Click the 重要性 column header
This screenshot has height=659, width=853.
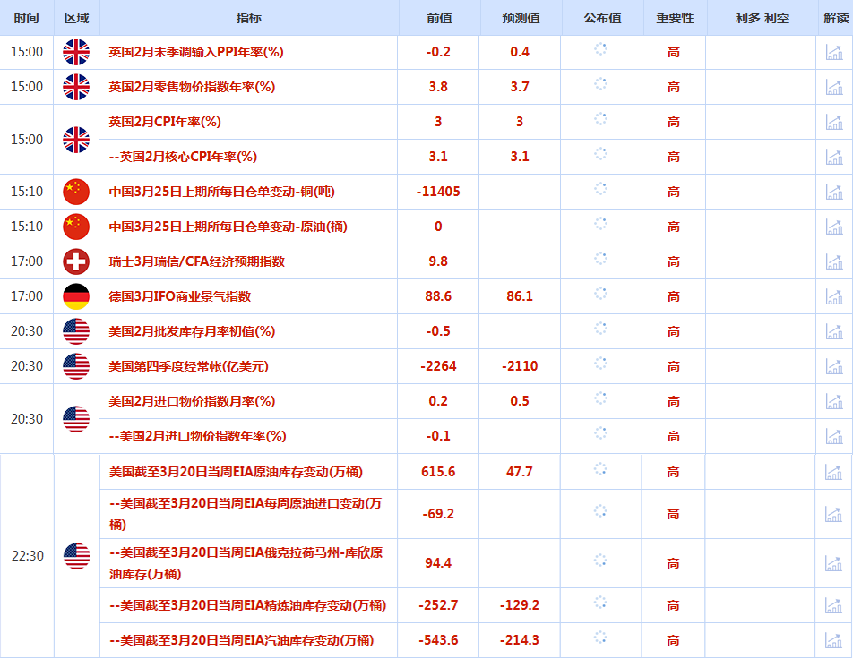(674, 18)
